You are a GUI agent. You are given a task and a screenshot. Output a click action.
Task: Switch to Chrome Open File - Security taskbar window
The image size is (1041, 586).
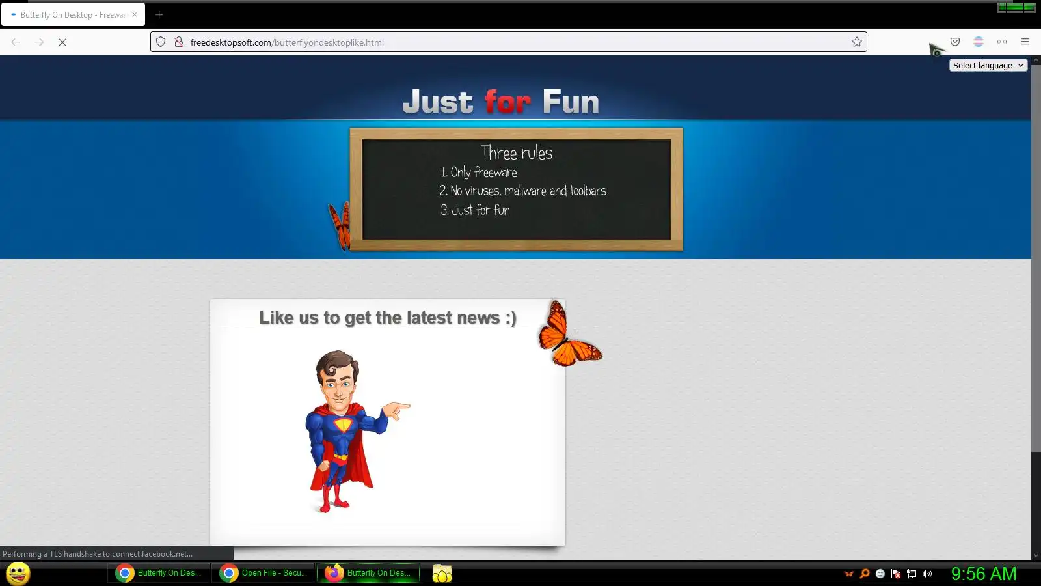coord(264,573)
